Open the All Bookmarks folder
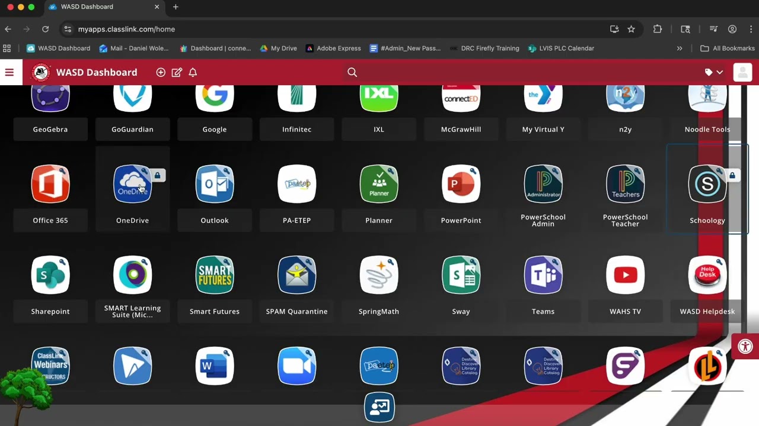Viewport: 759px width, 426px height. [728, 49]
